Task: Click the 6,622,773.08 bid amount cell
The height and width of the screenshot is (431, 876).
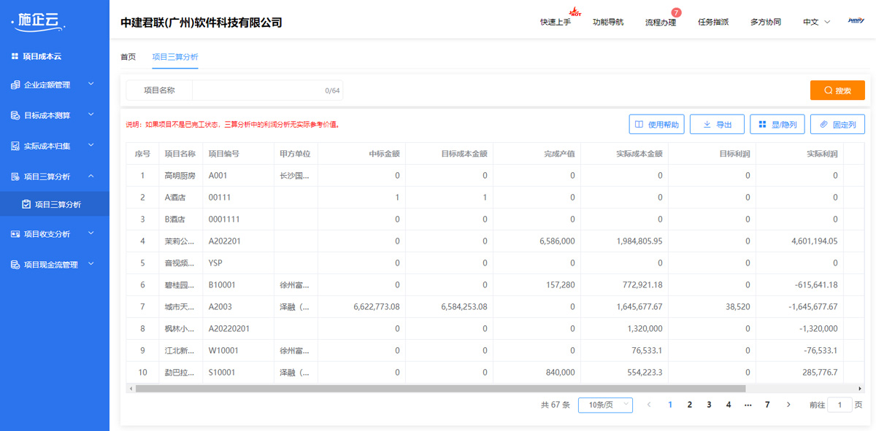Action: [362, 307]
